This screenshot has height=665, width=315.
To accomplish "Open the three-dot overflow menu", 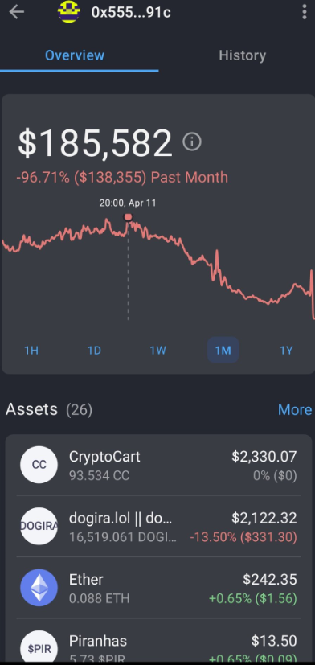I will point(304,12).
